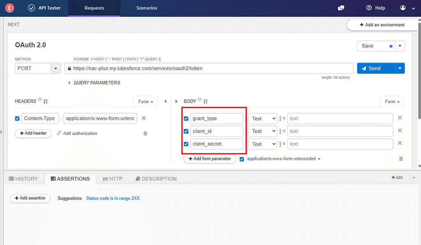This screenshot has width=421, height=245.
Task: Click the red Talend logo icon
Action: (x=9, y=8)
